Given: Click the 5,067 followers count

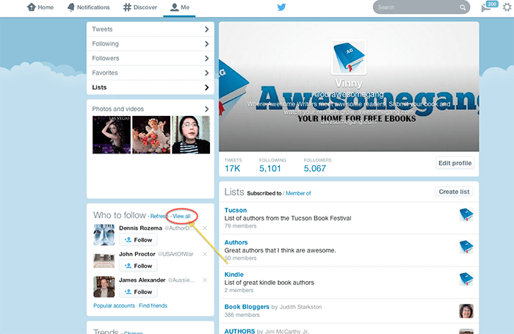Looking at the screenshot, I should [x=315, y=169].
